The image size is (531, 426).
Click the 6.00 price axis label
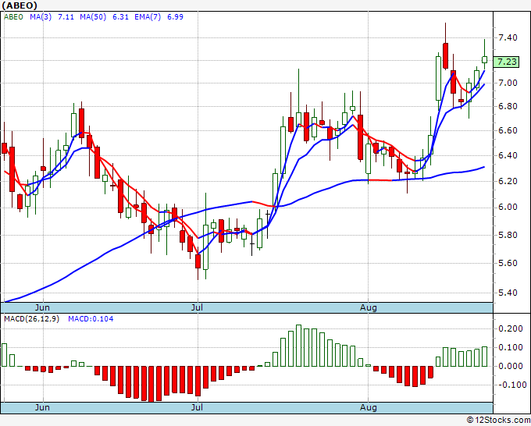click(508, 207)
